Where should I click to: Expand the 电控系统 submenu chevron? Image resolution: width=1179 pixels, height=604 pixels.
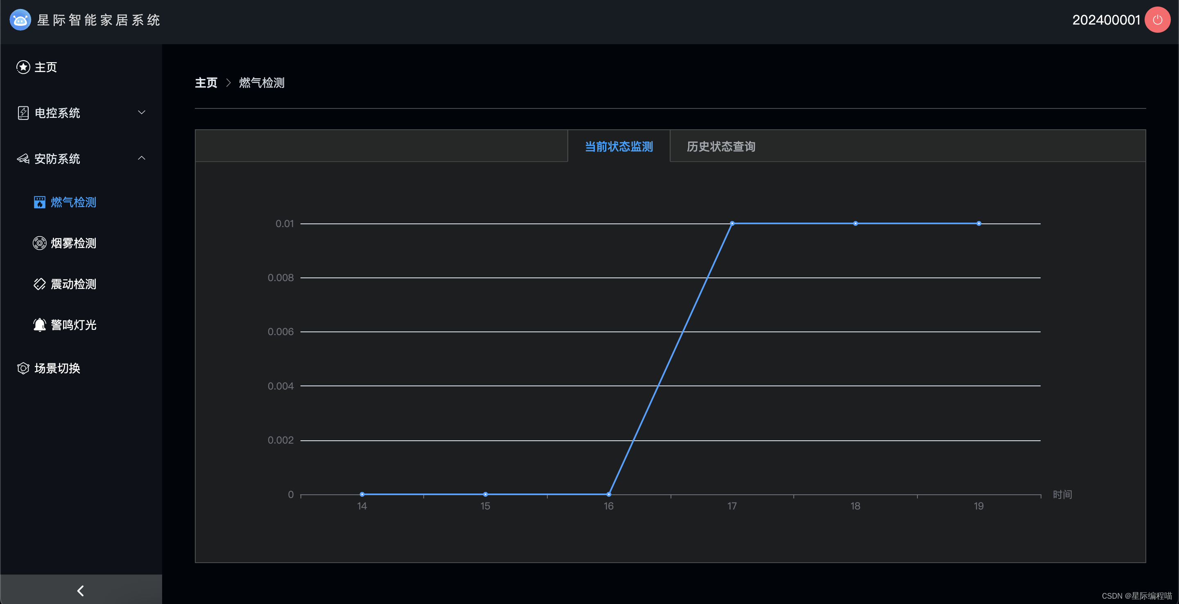[141, 113]
